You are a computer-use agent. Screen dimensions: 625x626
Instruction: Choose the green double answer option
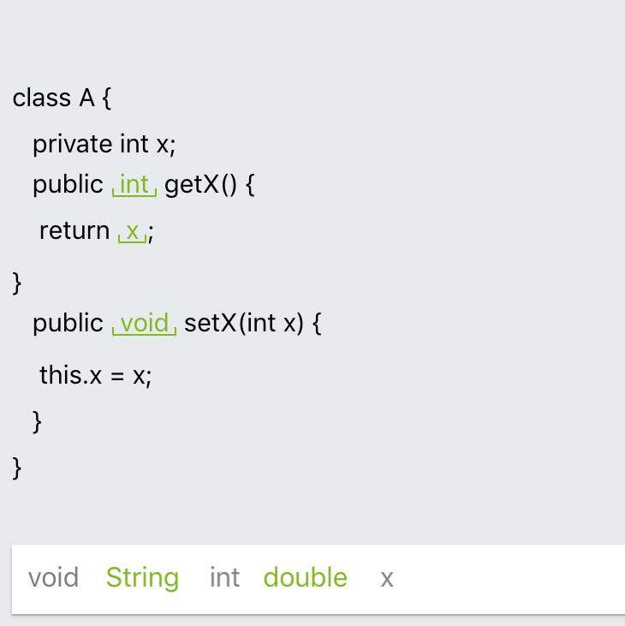306,578
